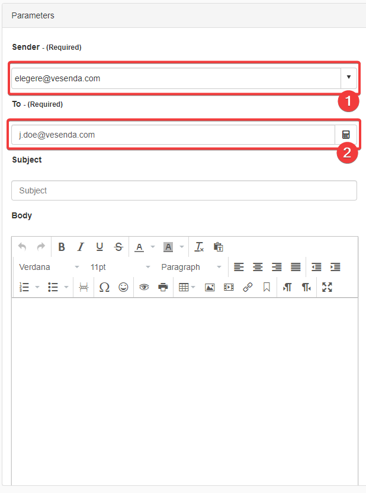Switch editor to fullscreen mode
The width and height of the screenshot is (366, 493).
click(x=327, y=287)
